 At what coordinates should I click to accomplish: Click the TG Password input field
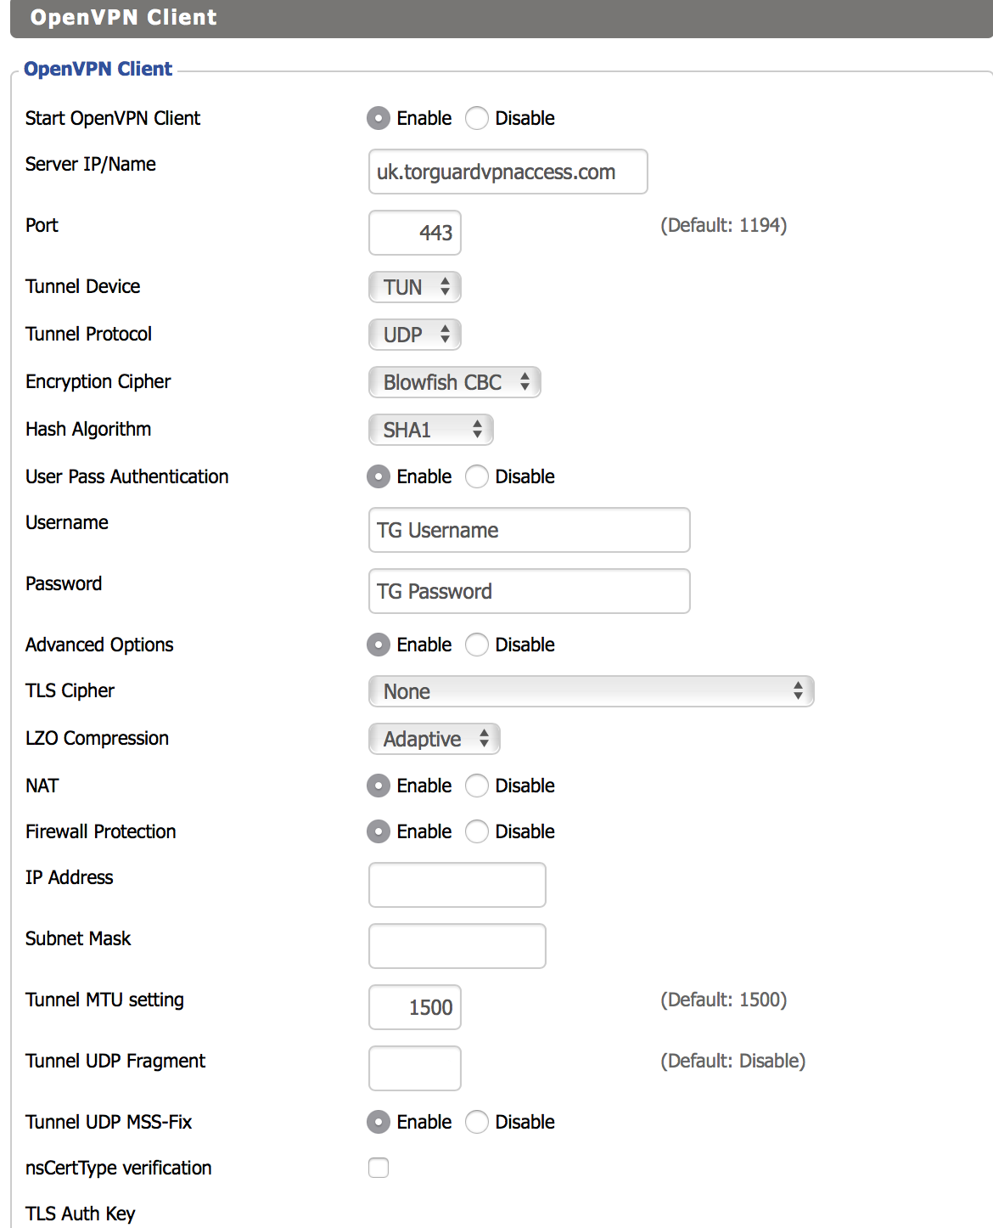[530, 591]
